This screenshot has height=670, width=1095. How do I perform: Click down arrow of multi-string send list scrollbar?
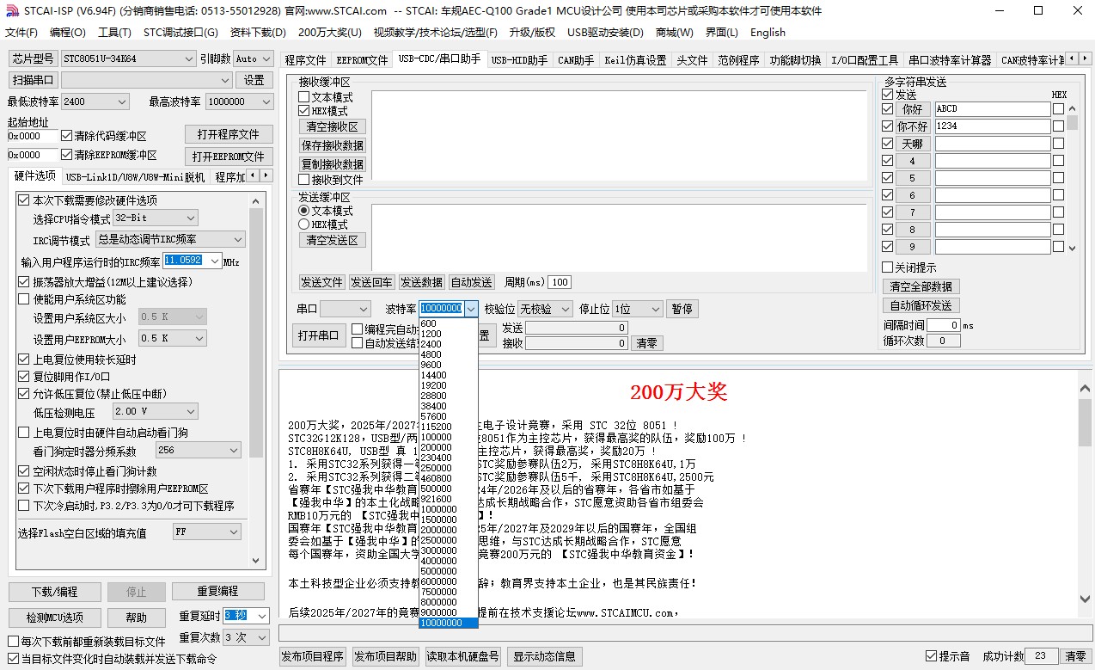[x=1072, y=248]
